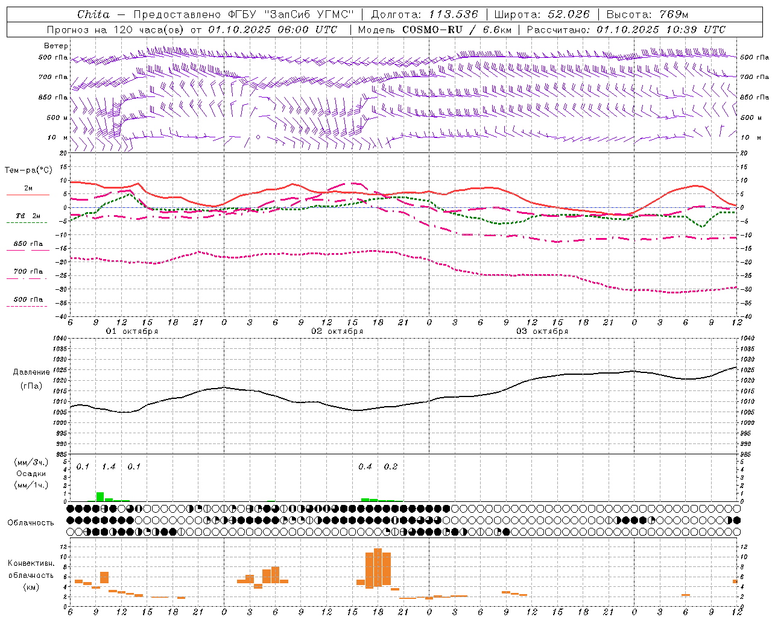Viewport: 772px width, 617px height.
Task: Click the "Td 2м" dew point legend entry
Action: pyautogui.click(x=28, y=216)
